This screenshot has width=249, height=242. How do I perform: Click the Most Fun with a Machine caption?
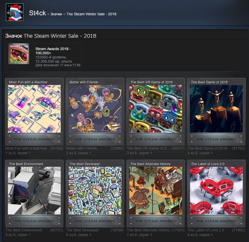coord(26,148)
